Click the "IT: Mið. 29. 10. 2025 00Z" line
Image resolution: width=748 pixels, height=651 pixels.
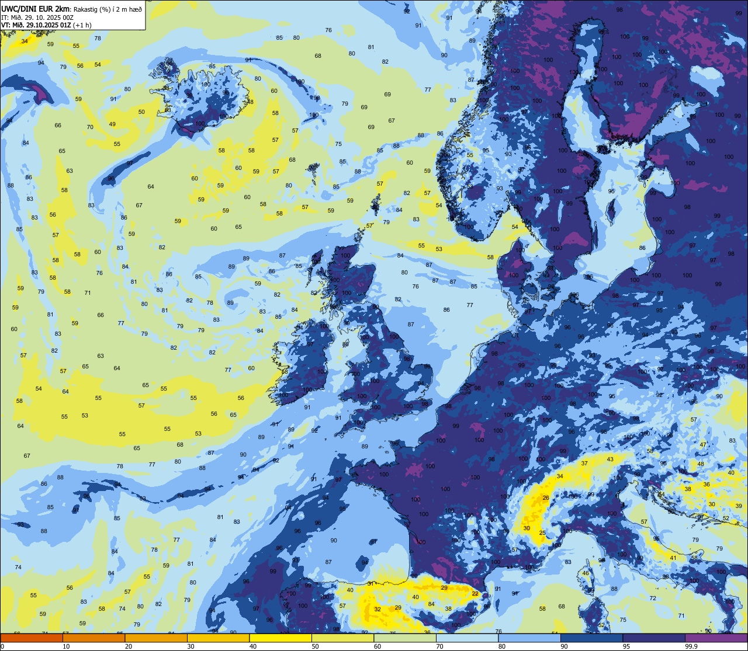coord(37,17)
